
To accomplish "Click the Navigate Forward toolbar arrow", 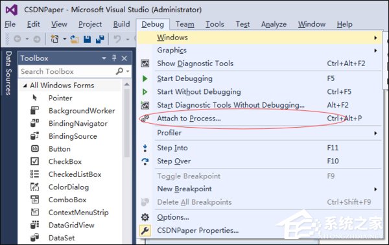I will point(37,39).
